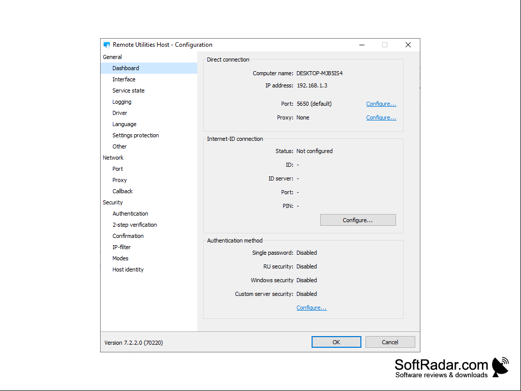Dismiss dialog with the Cancel button
521x391 pixels.
390,342
